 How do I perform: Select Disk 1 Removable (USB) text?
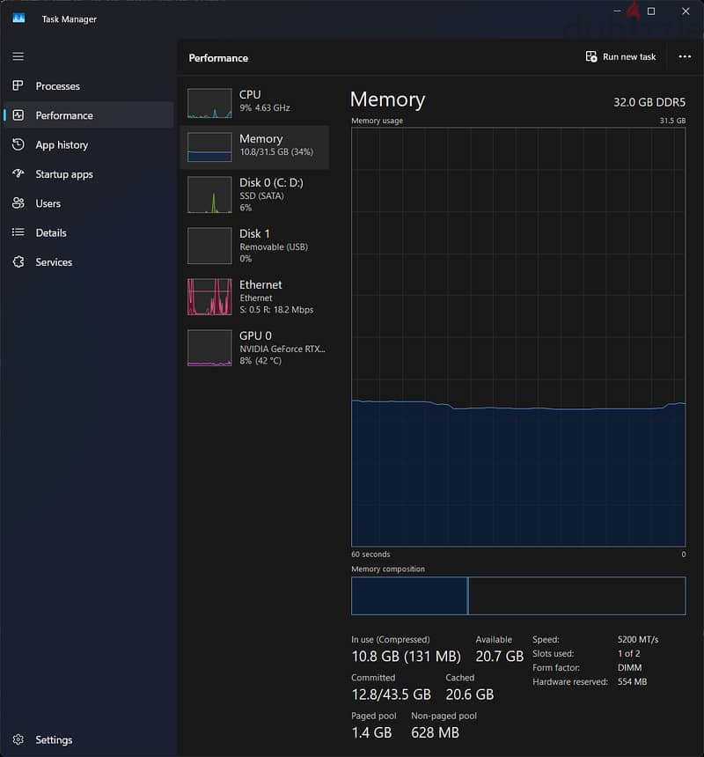[274, 246]
